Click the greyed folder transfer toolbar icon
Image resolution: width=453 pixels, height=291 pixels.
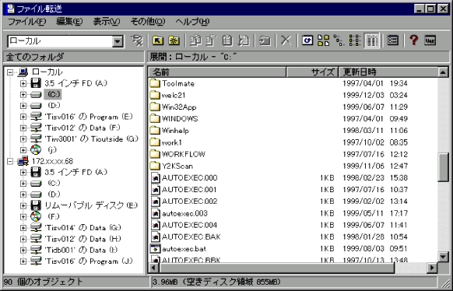tap(265, 40)
